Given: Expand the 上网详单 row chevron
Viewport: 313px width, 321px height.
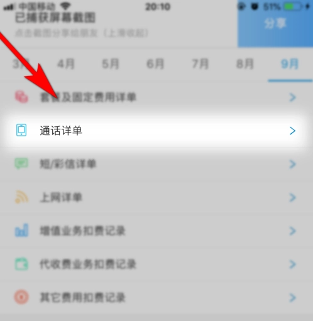Looking at the screenshot, I should 292,197.
